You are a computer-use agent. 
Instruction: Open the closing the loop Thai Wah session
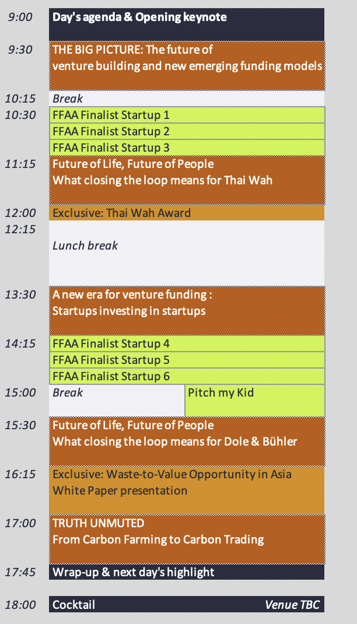click(x=186, y=180)
